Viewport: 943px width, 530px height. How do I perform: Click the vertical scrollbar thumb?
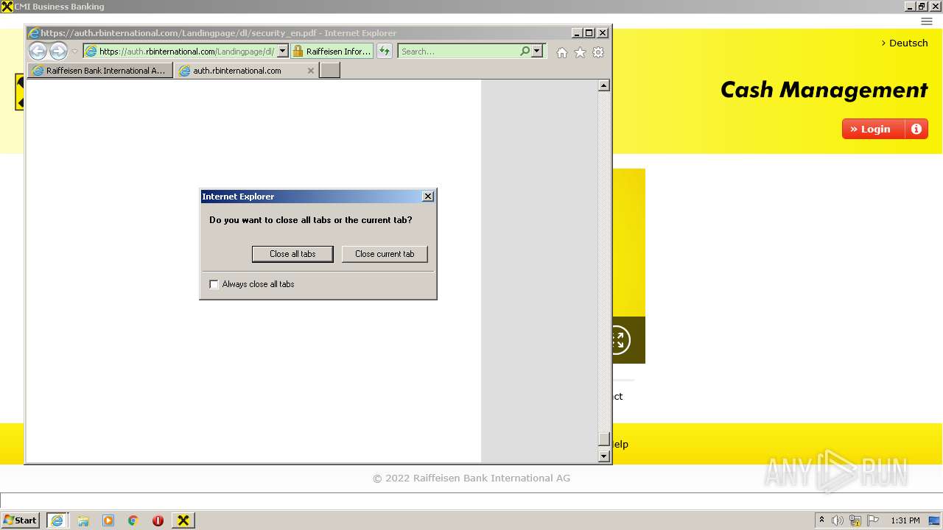click(603, 439)
